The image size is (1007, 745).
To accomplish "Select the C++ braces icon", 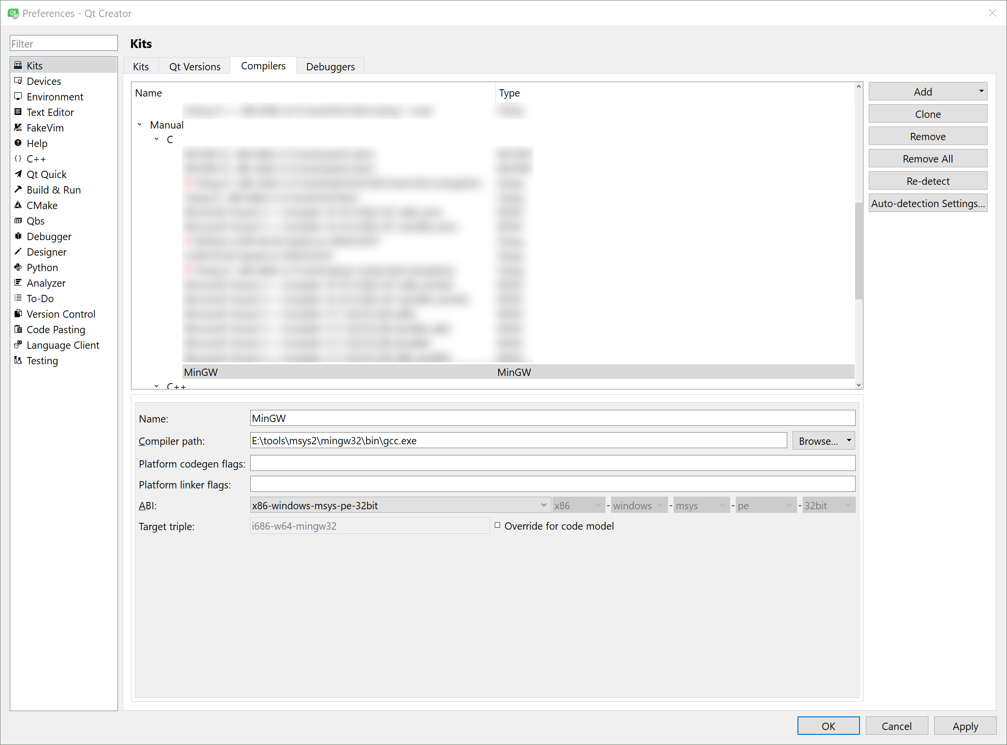I will [18, 158].
